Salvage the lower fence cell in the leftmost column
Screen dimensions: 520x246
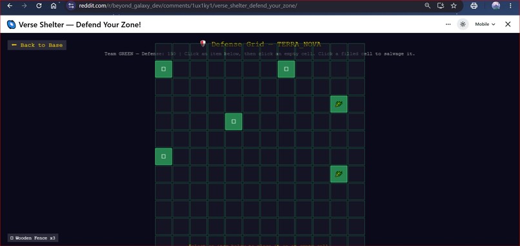coord(163,156)
